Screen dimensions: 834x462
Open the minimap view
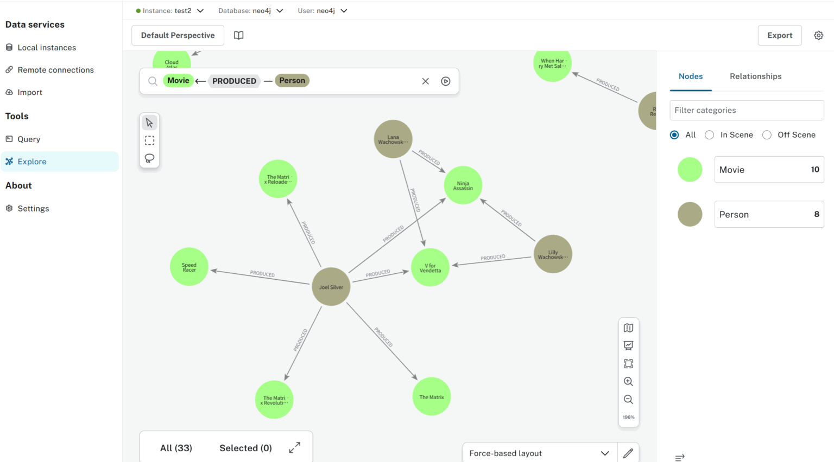tap(628, 328)
